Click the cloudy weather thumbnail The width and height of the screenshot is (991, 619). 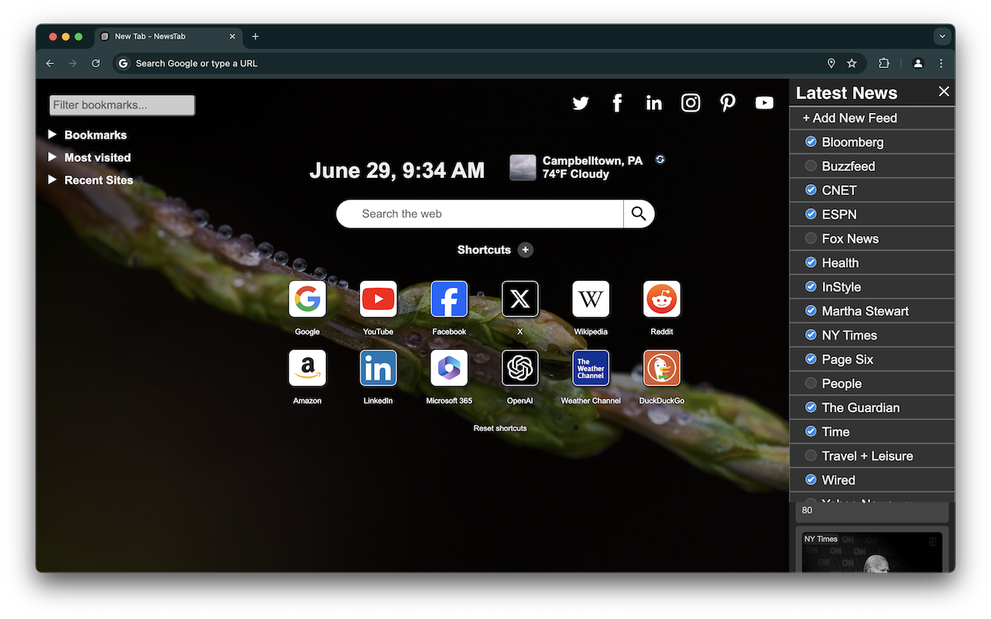523,168
